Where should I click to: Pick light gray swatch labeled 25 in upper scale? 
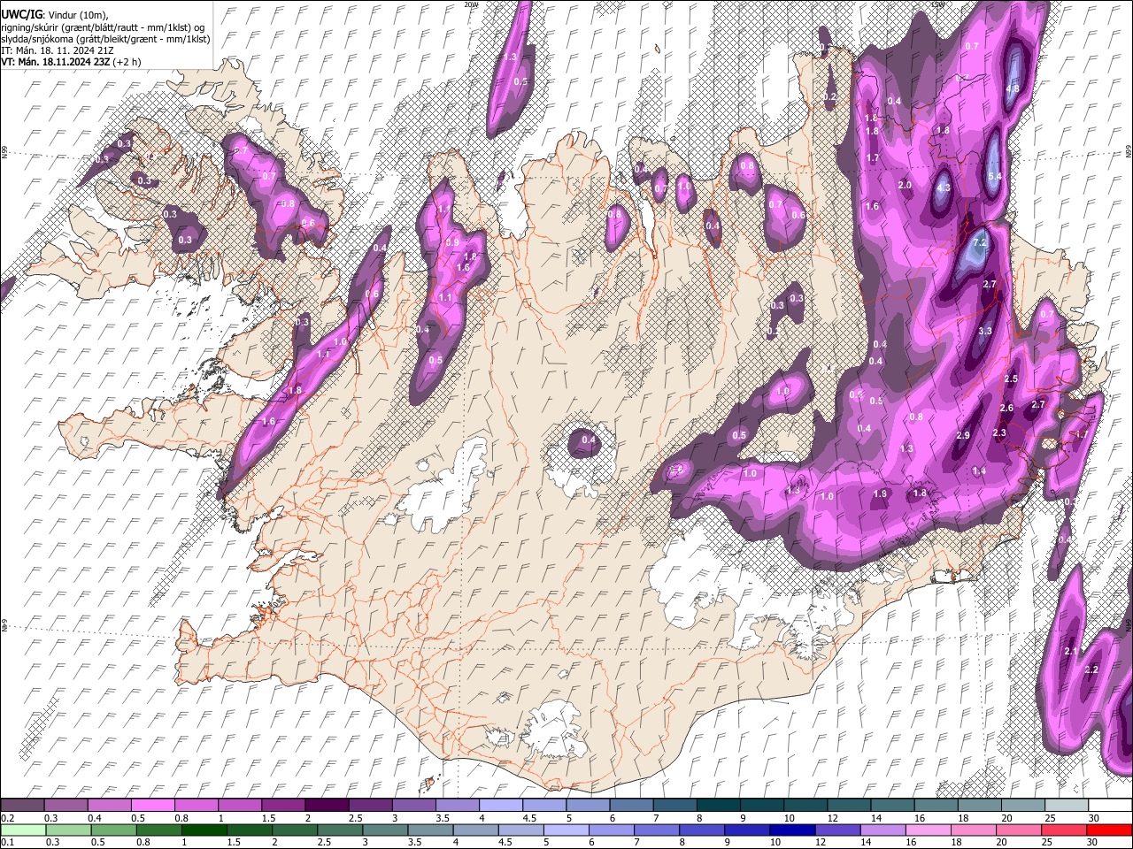[x=1065, y=805]
